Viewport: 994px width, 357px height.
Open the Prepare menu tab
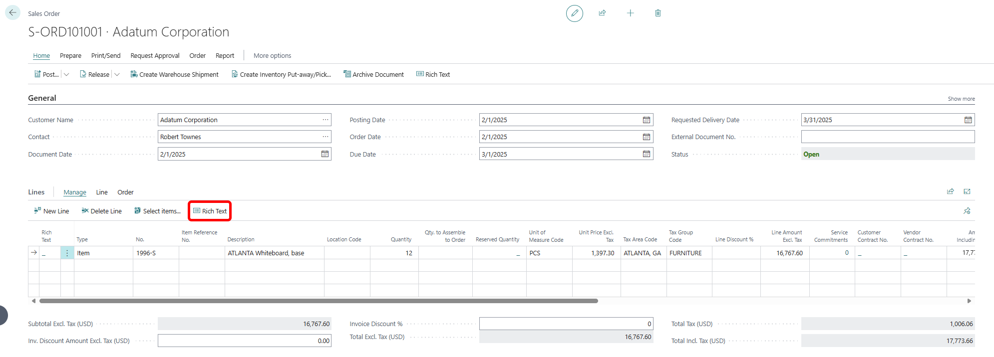pos(70,56)
